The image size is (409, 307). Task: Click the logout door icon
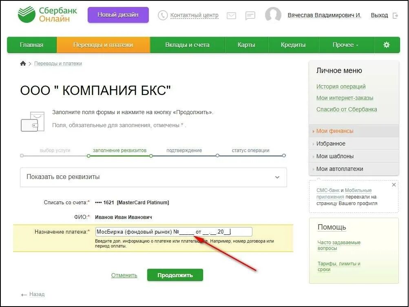pyautogui.click(x=396, y=15)
